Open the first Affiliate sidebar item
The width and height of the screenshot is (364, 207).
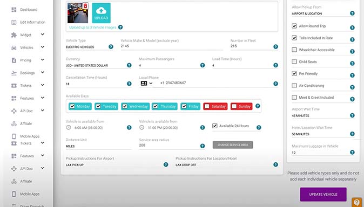coord(22,123)
